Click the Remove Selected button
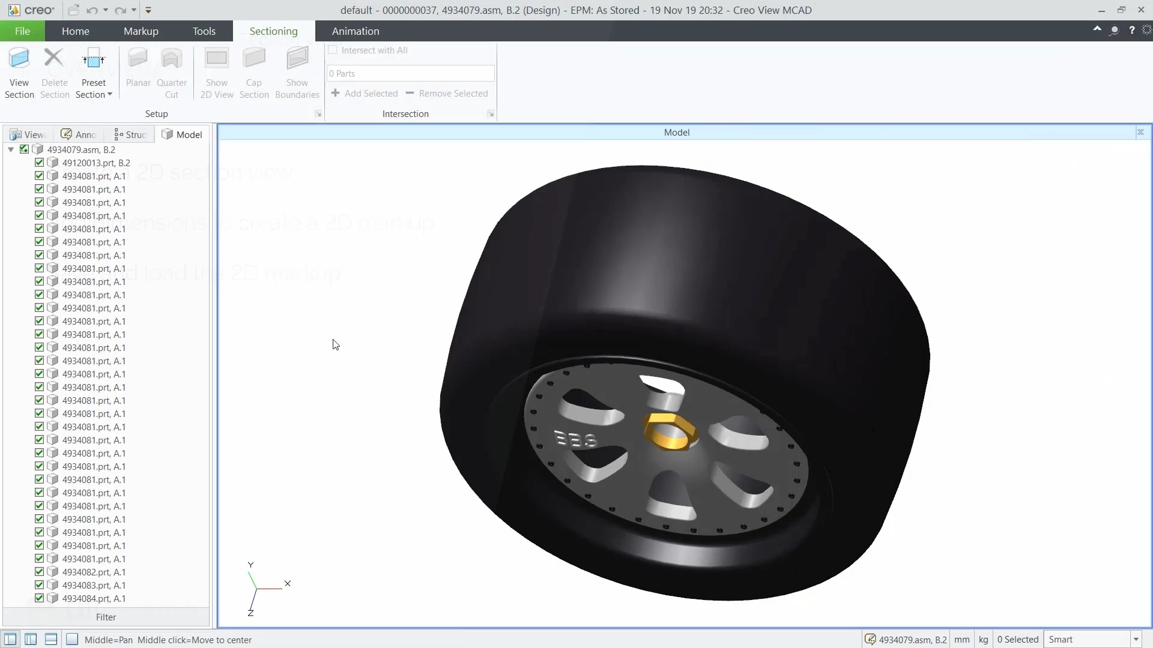The width and height of the screenshot is (1153, 648). click(x=447, y=94)
